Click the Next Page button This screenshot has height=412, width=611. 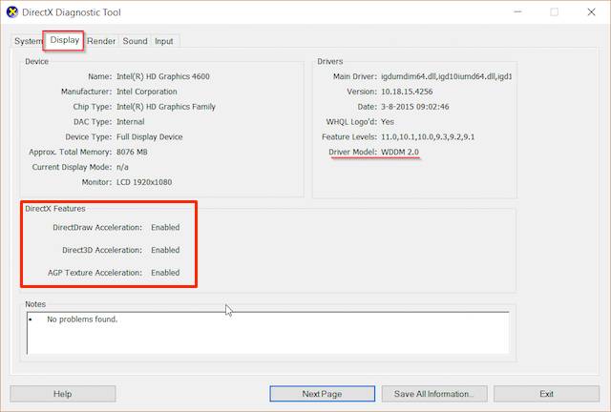323,394
